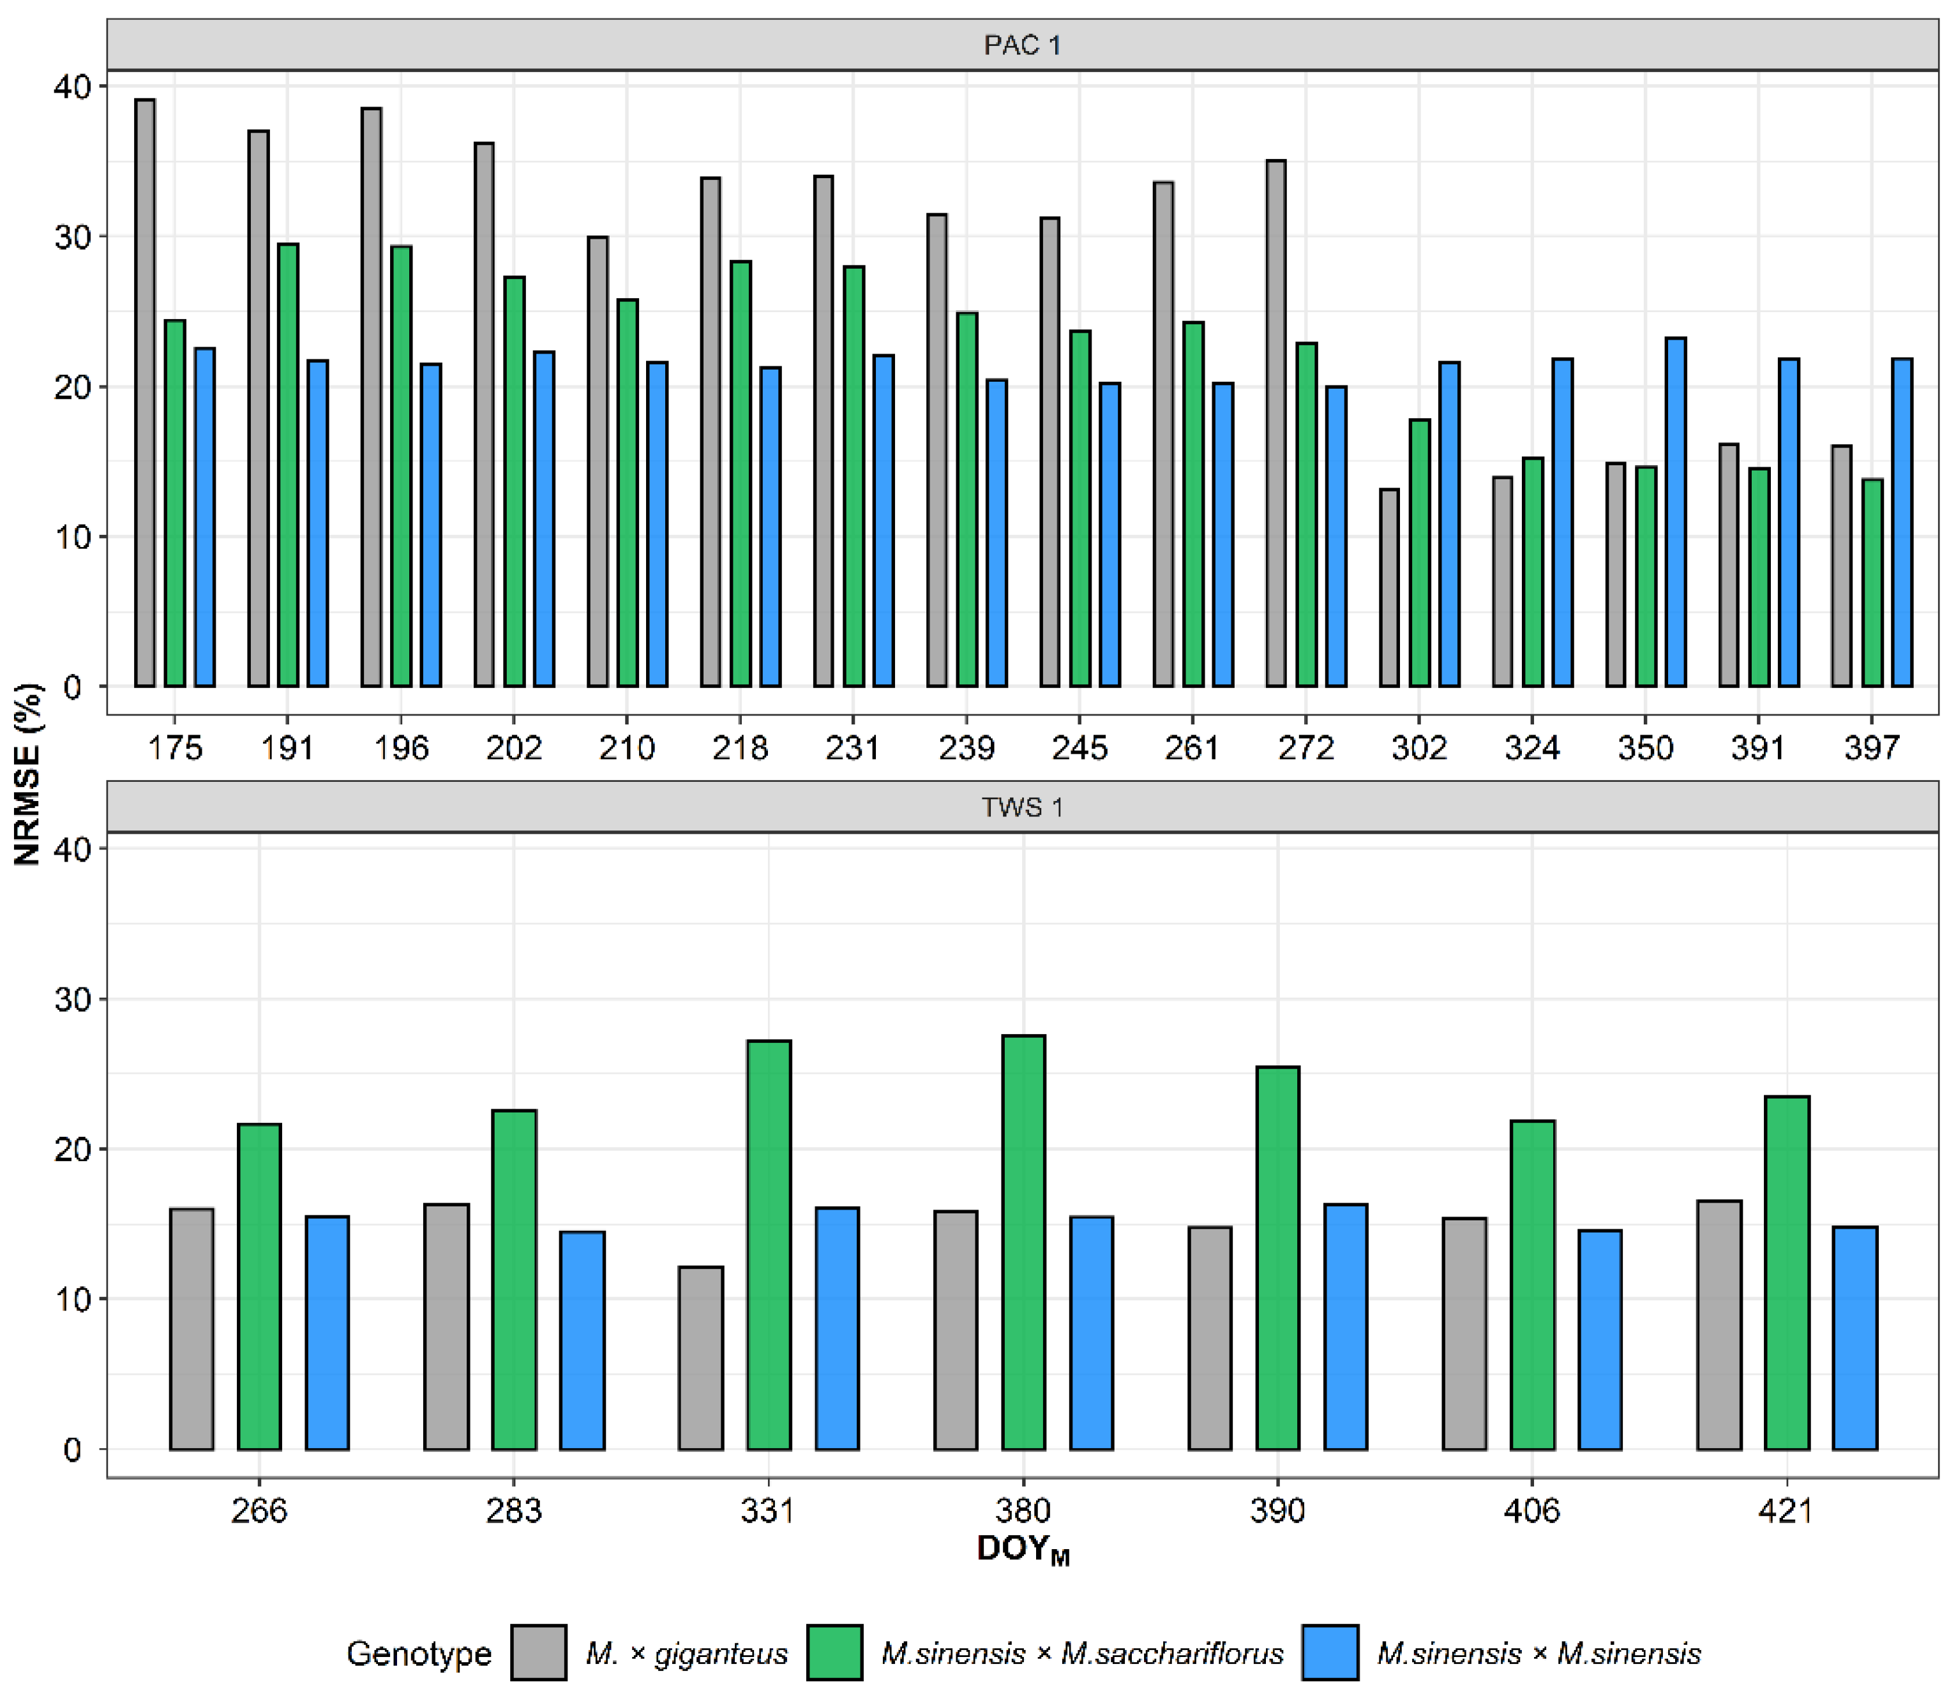Click the blue bar at DOY 350
The image size is (1956, 1694).
click(1675, 511)
